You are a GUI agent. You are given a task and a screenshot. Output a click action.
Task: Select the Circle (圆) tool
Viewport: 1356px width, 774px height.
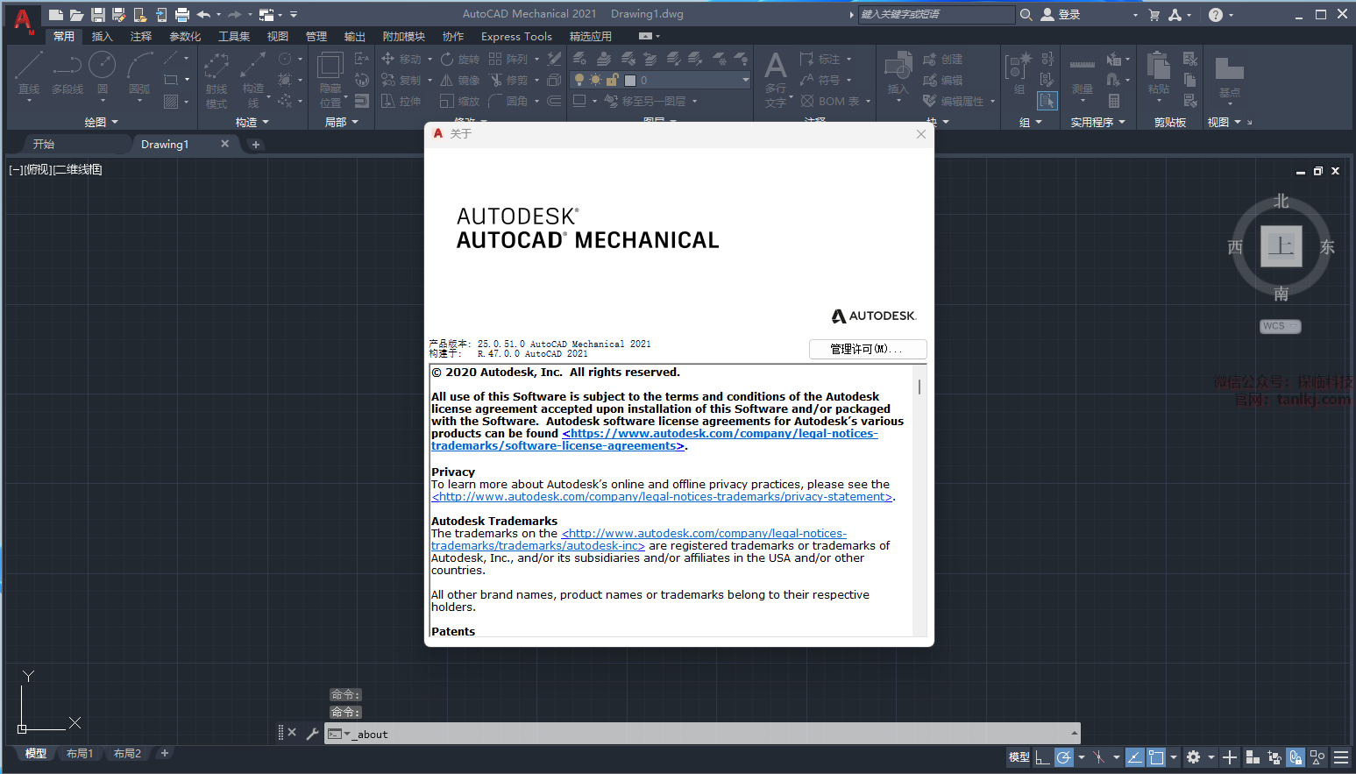[x=103, y=74]
